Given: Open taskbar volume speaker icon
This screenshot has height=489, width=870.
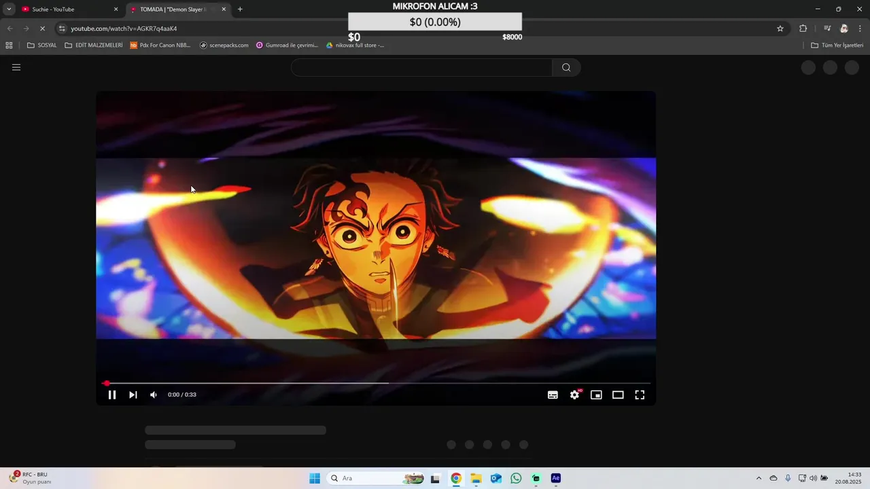Looking at the screenshot, I should coord(813,478).
